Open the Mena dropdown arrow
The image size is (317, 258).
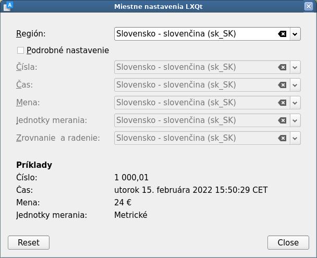coord(295,103)
